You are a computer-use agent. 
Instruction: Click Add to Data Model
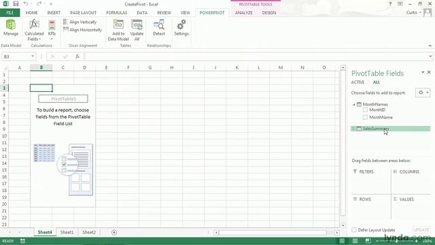click(x=118, y=30)
